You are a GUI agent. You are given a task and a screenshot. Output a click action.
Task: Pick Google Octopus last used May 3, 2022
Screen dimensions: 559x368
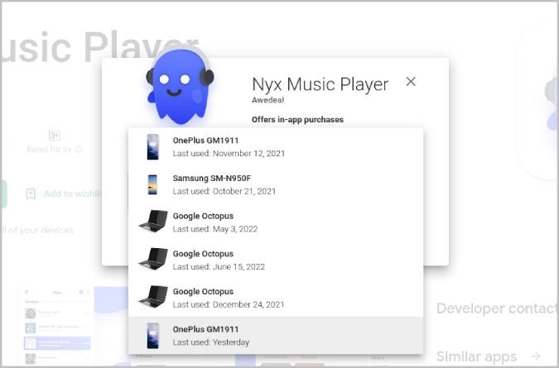coord(276,222)
